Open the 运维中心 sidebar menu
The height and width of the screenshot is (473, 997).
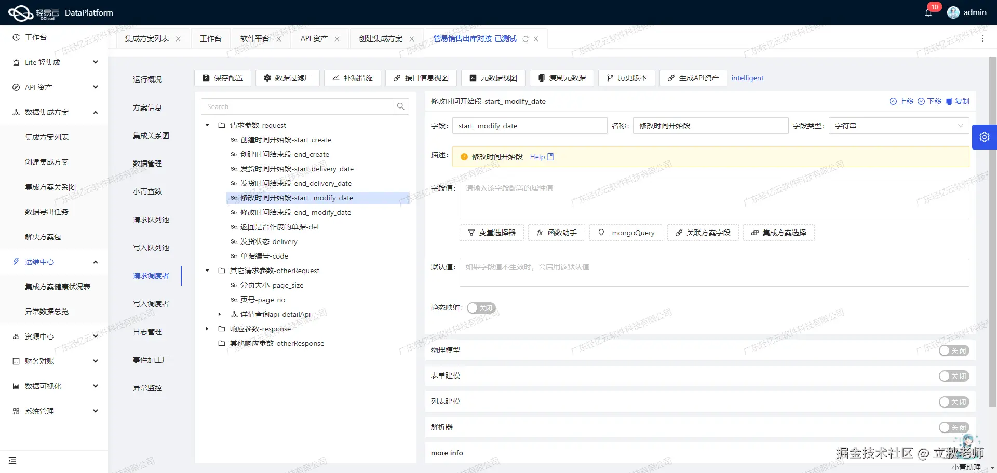pyautogui.click(x=39, y=261)
